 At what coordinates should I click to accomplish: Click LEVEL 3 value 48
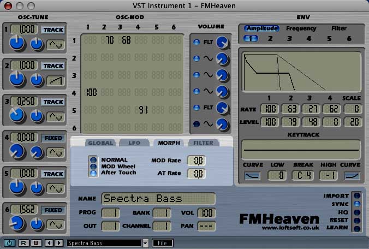311,122
